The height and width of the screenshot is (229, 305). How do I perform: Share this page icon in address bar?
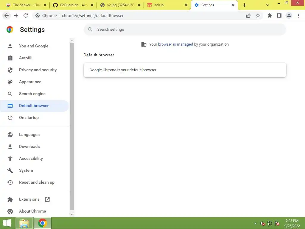tap(248, 16)
